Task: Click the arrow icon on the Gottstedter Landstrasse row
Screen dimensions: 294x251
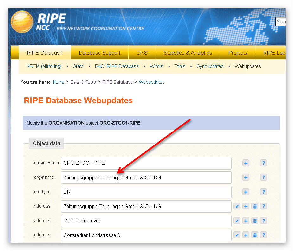Action: point(237,235)
